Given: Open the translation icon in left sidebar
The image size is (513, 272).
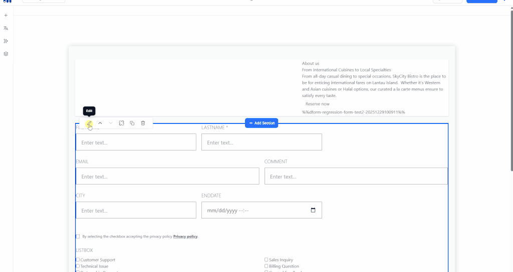Looking at the screenshot, I should [x=6, y=28].
